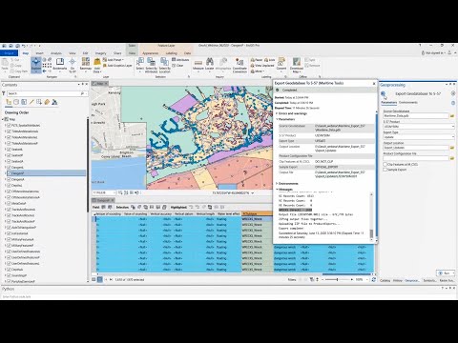The height and width of the screenshot is (343, 458).
Task: Open the Project tab
Action: click(9, 53)
